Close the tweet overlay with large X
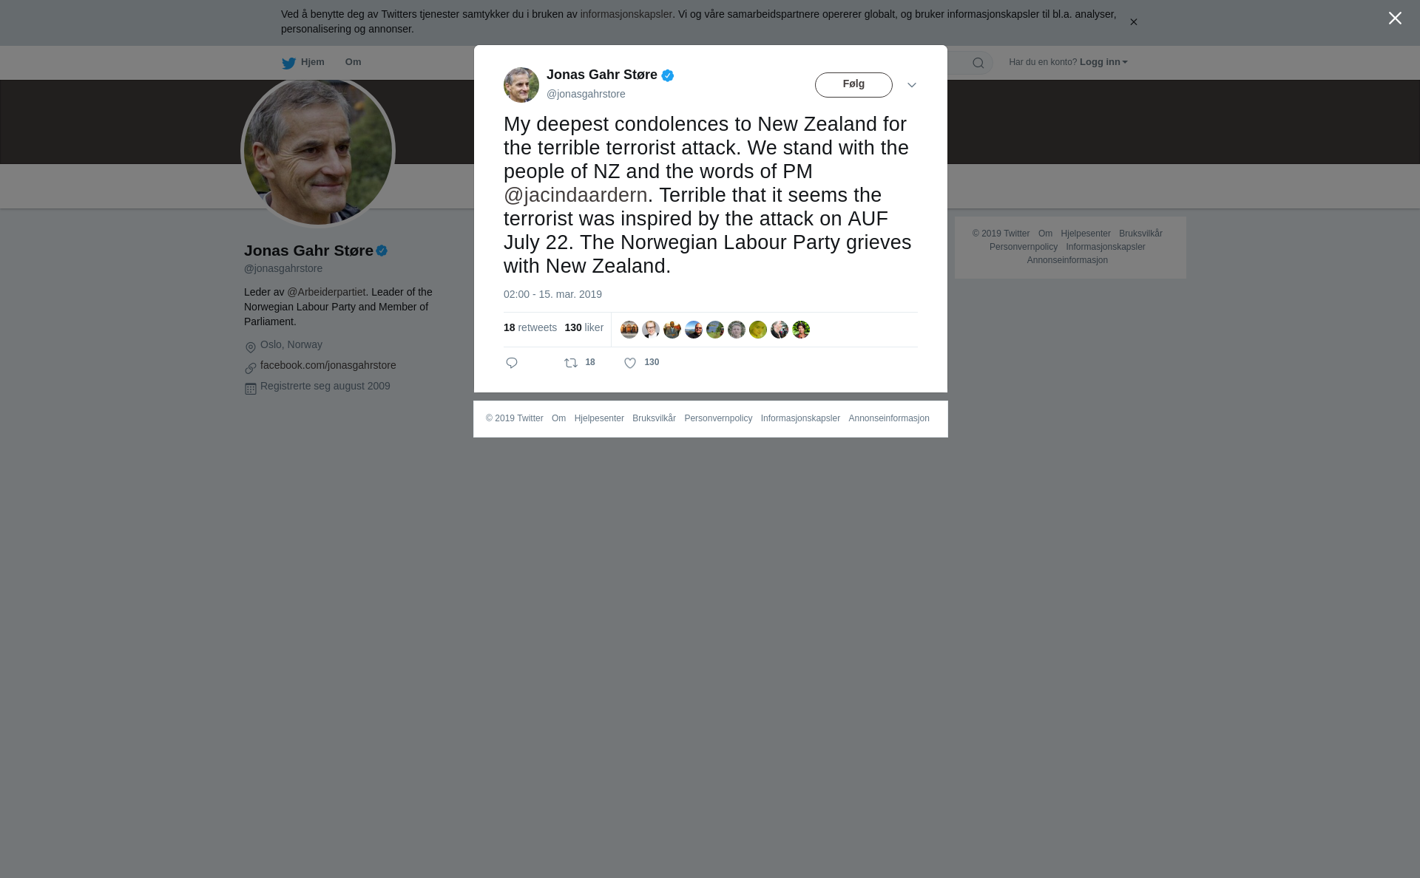This screenshot has width=1420, height=878. click(1395, 18)
